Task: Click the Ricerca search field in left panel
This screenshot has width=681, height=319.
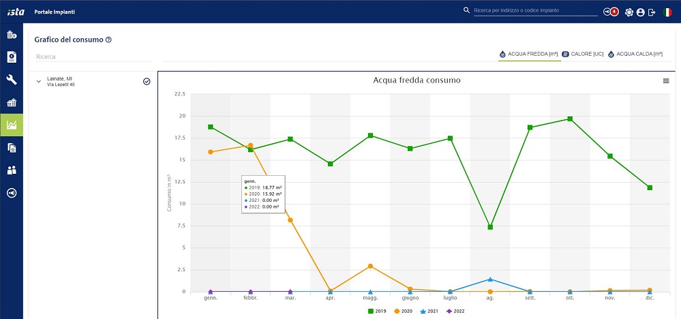Action: point(92,57)
